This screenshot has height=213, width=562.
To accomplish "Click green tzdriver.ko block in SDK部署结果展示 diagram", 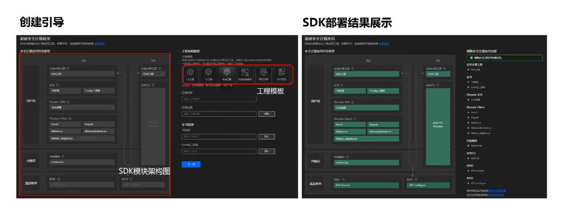I will (367, 163).
